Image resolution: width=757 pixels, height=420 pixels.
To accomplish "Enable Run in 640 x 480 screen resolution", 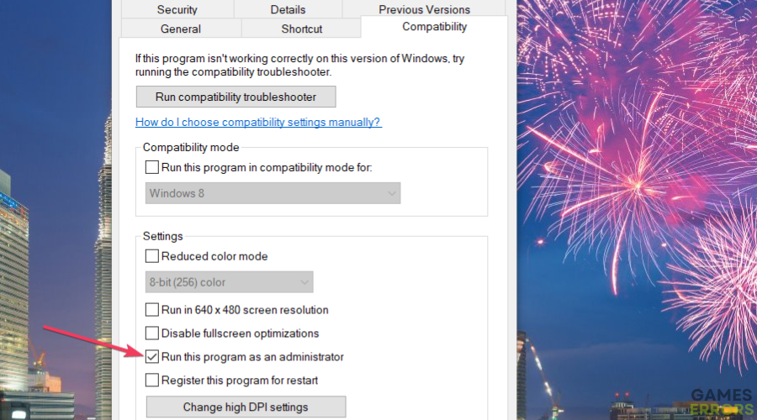I will [x=152, y=310].
